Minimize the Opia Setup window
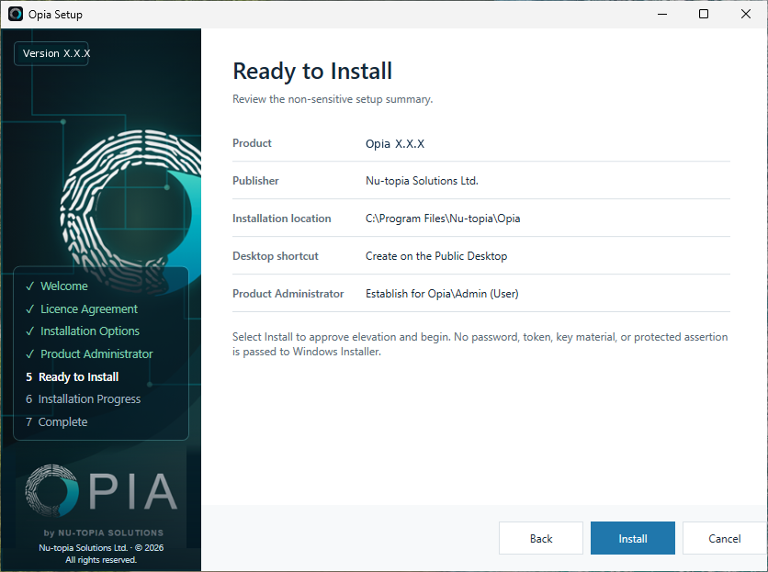The height and width of the screenshot is (572, 768). 662,14
